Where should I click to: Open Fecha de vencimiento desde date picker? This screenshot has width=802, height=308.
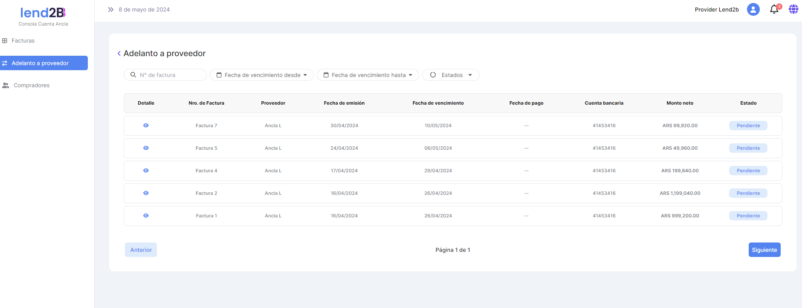click(261, 75)
